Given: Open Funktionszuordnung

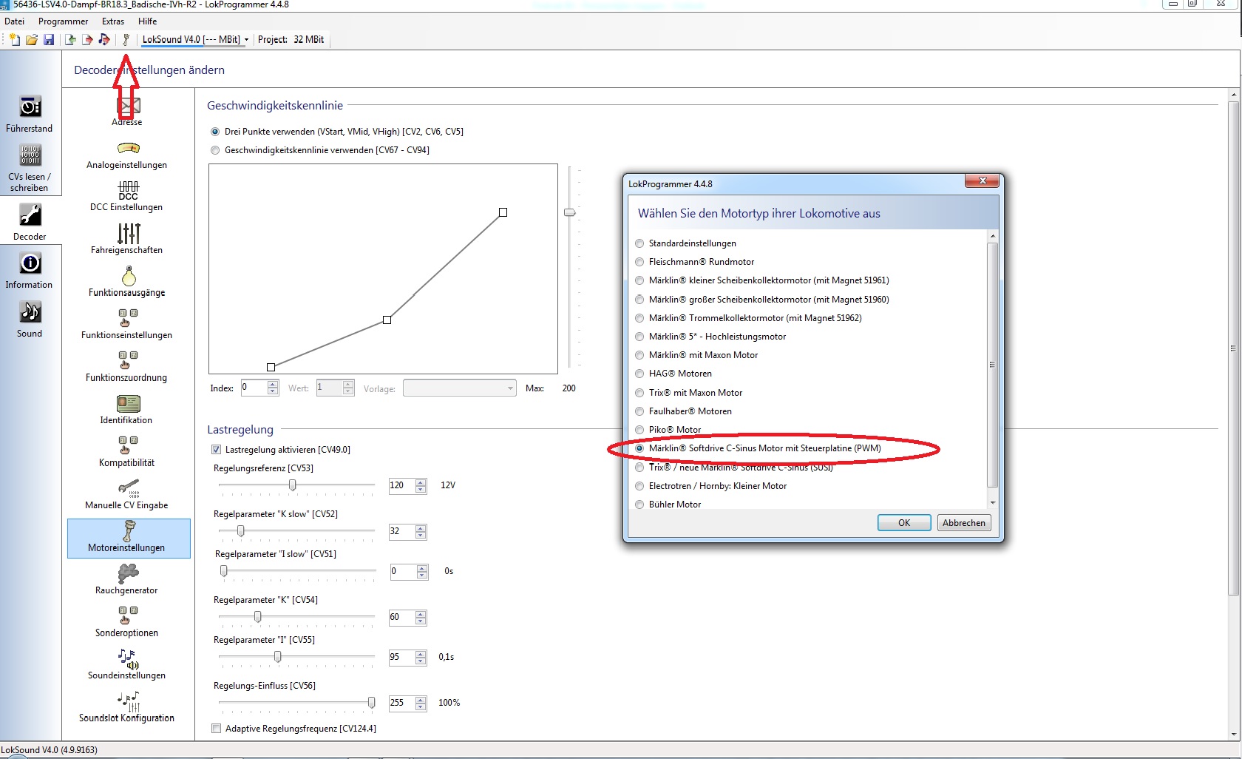Looking at the screenshot, I should 127,367.
